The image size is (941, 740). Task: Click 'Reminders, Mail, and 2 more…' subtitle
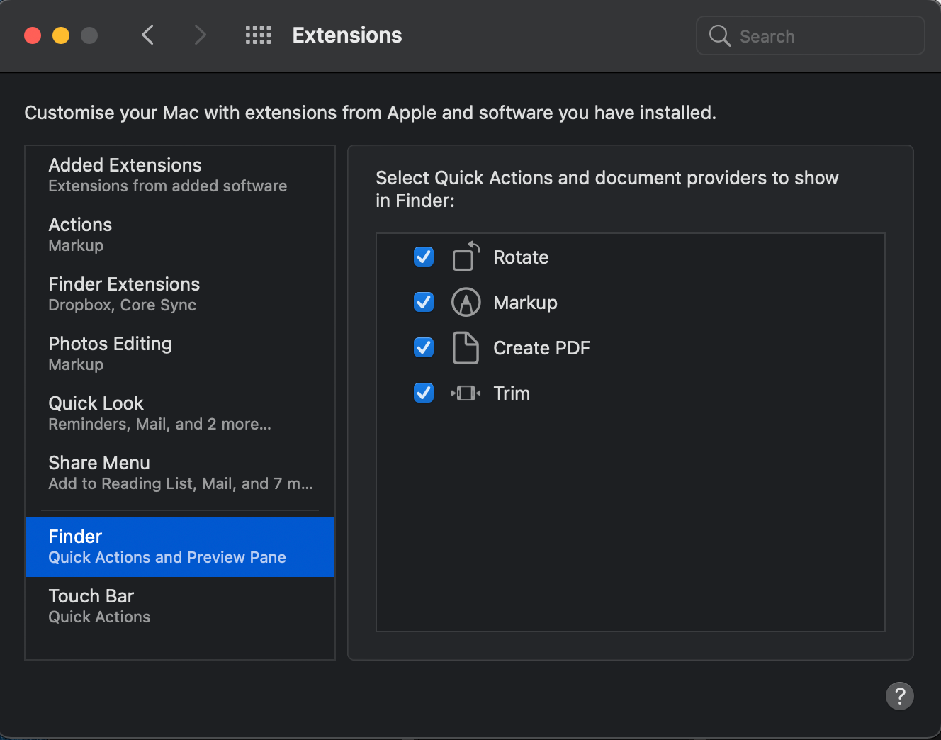[159, 424]
